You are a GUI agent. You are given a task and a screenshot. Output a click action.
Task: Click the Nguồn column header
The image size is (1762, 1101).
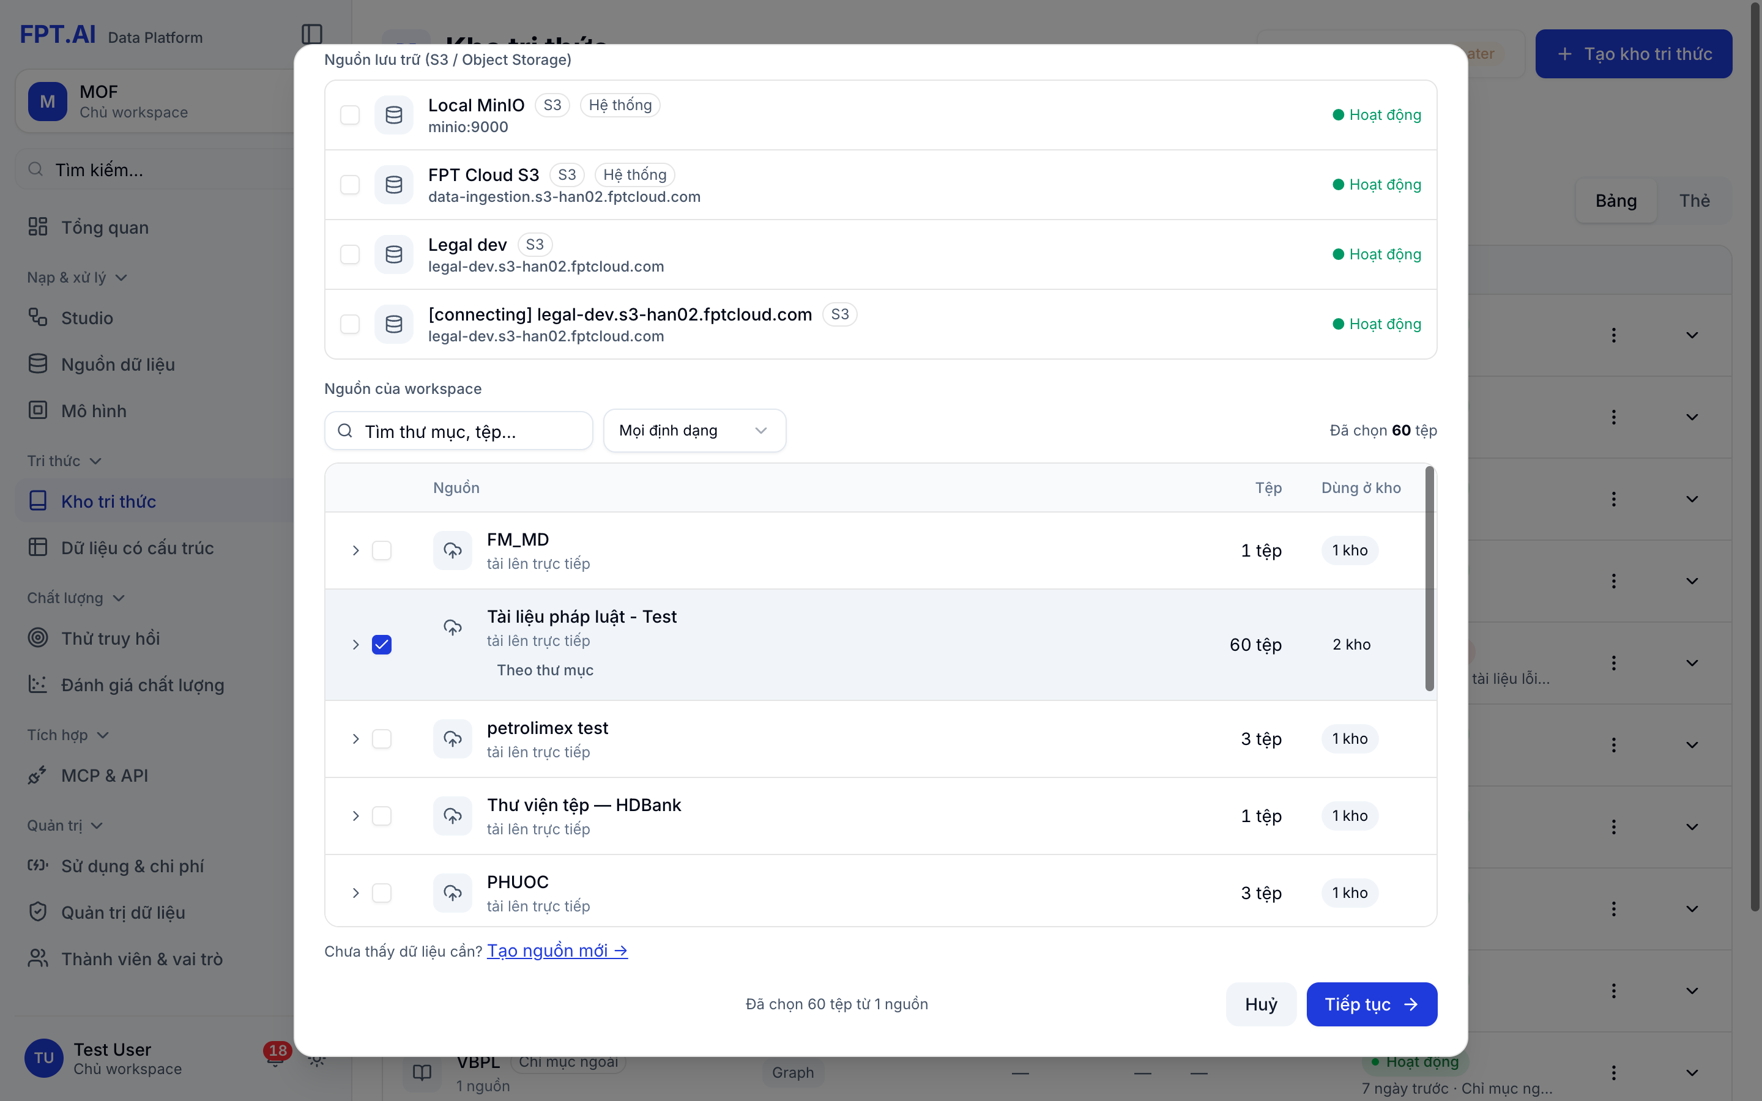(x=456, y=488)
